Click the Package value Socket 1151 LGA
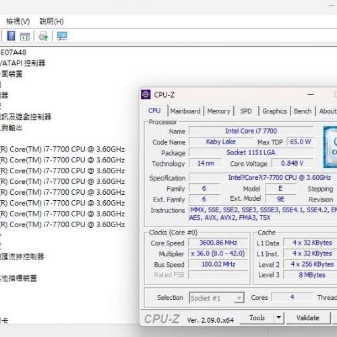Viewport: 337px width, 337px height. (x=251, y=152)
